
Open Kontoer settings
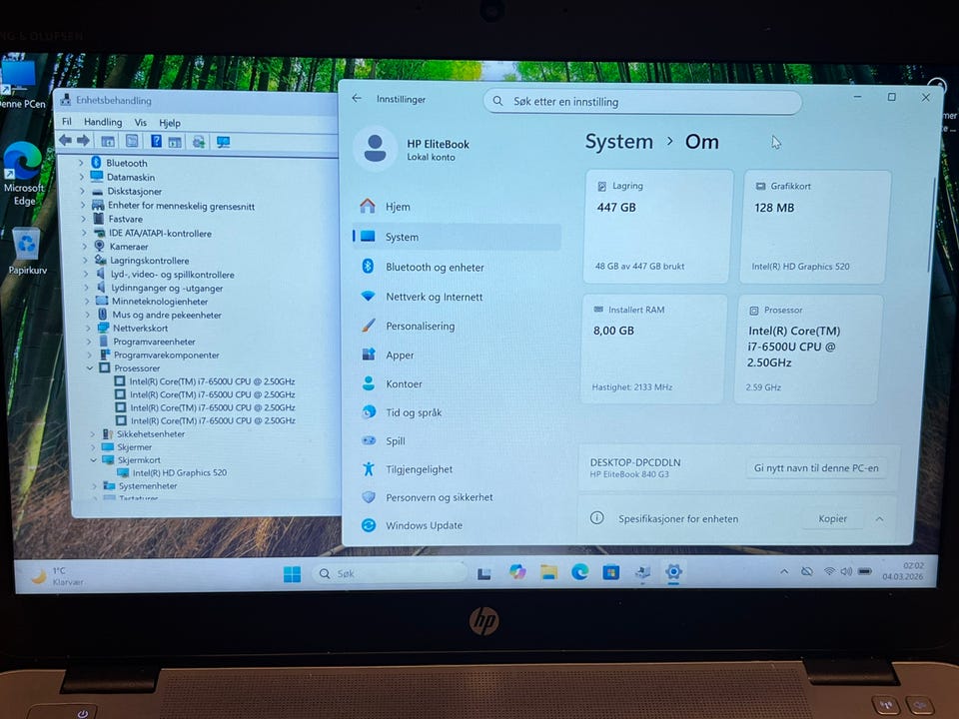point(457,383)
